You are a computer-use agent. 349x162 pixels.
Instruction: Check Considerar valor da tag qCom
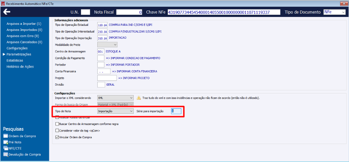pos(57,131)
